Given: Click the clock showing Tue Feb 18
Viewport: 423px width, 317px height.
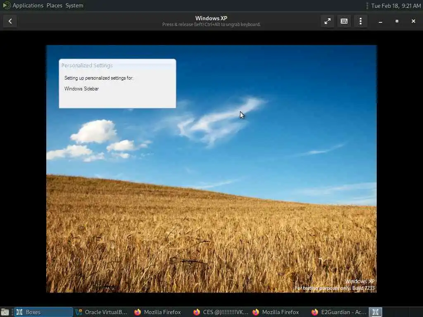Looking at the screenshot, I should point(396,6).
